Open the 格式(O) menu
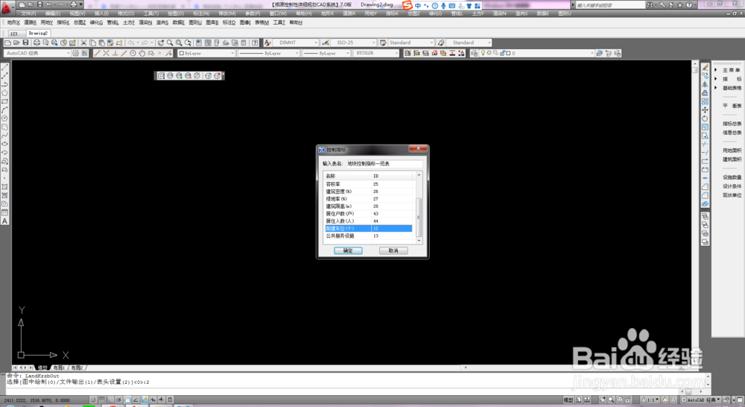 click(126, 13)
